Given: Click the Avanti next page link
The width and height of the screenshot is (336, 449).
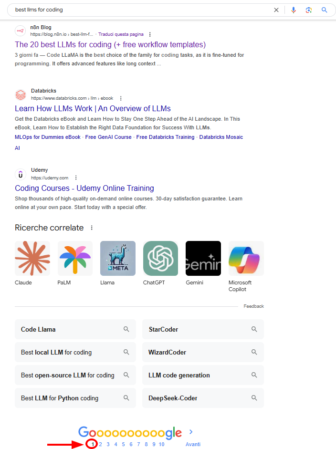Looking at the screenshot, I should 193,444.
